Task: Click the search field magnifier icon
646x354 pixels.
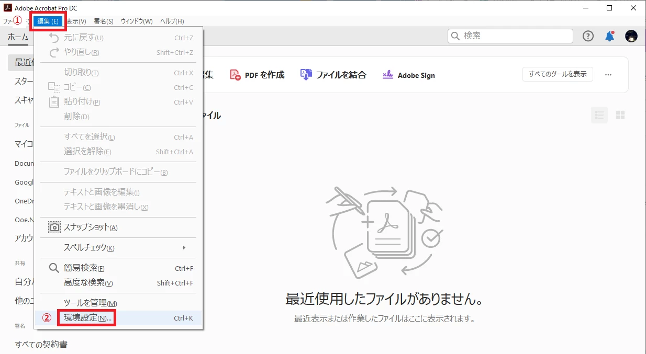Action: pos(455,36)
